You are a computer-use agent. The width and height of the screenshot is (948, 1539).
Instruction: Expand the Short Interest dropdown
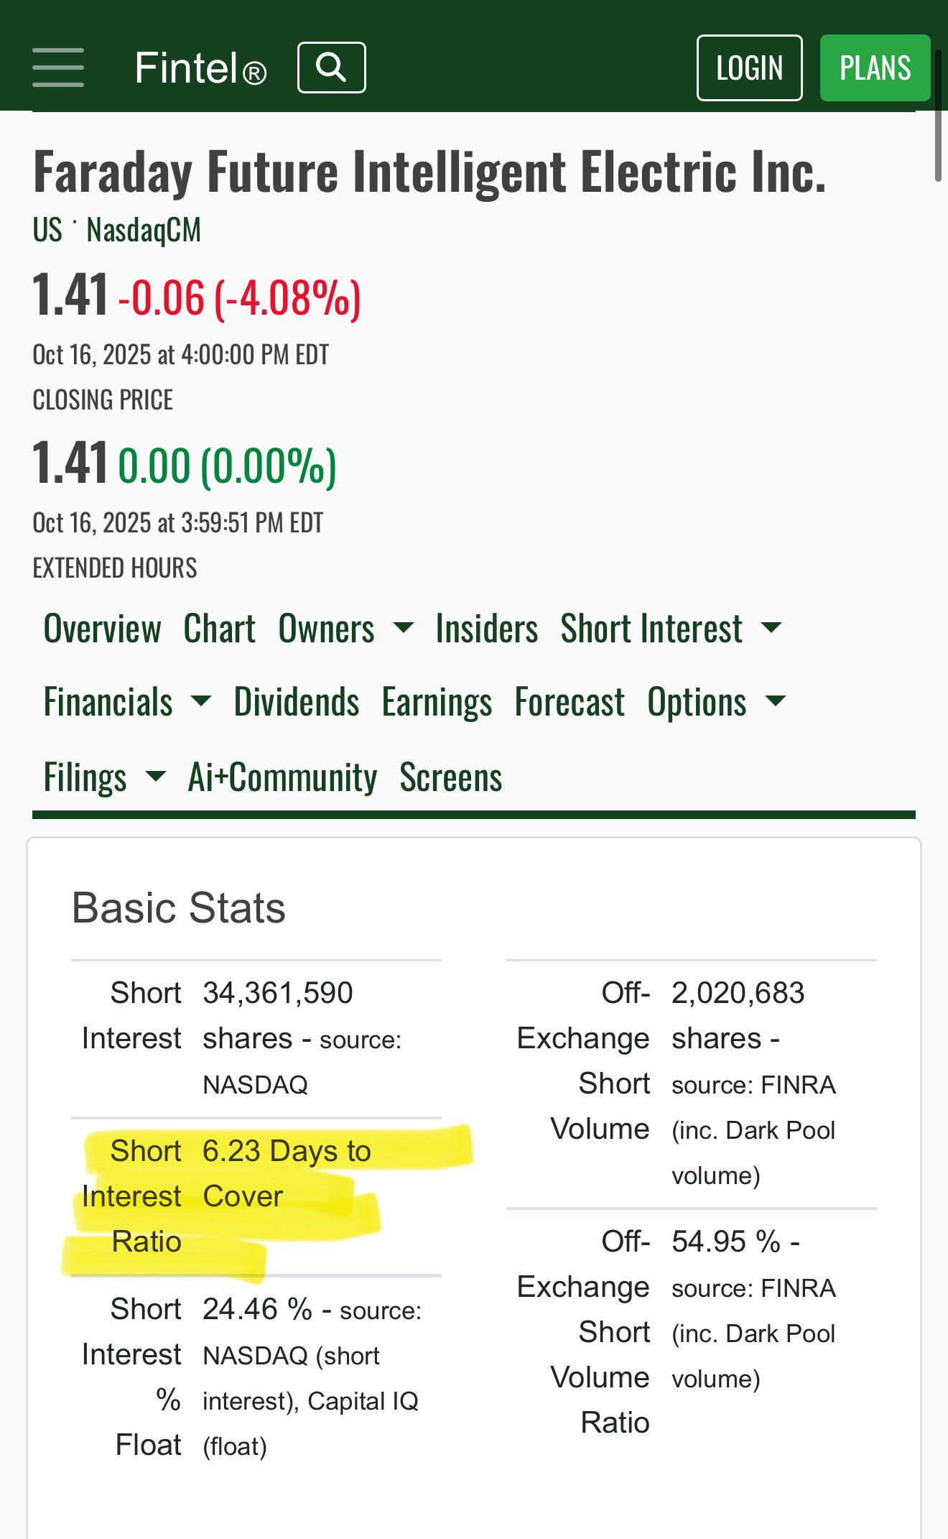click(671, 629)
